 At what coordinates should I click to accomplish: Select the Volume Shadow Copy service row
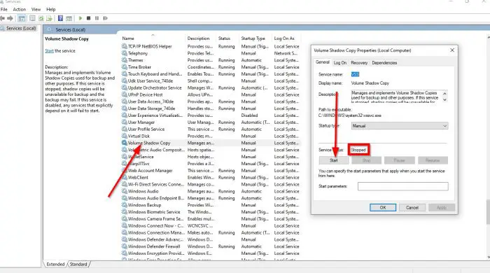click(x=211, y=143)
